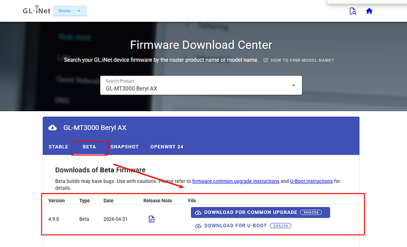Open the Snapshot tab
The width and height of the screenshot is (407, 247).
[x=124, y=147]
